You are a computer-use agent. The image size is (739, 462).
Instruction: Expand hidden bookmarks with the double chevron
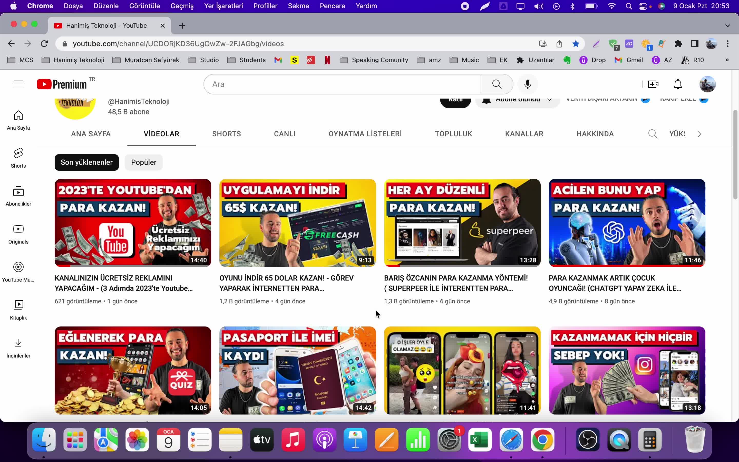727,60
